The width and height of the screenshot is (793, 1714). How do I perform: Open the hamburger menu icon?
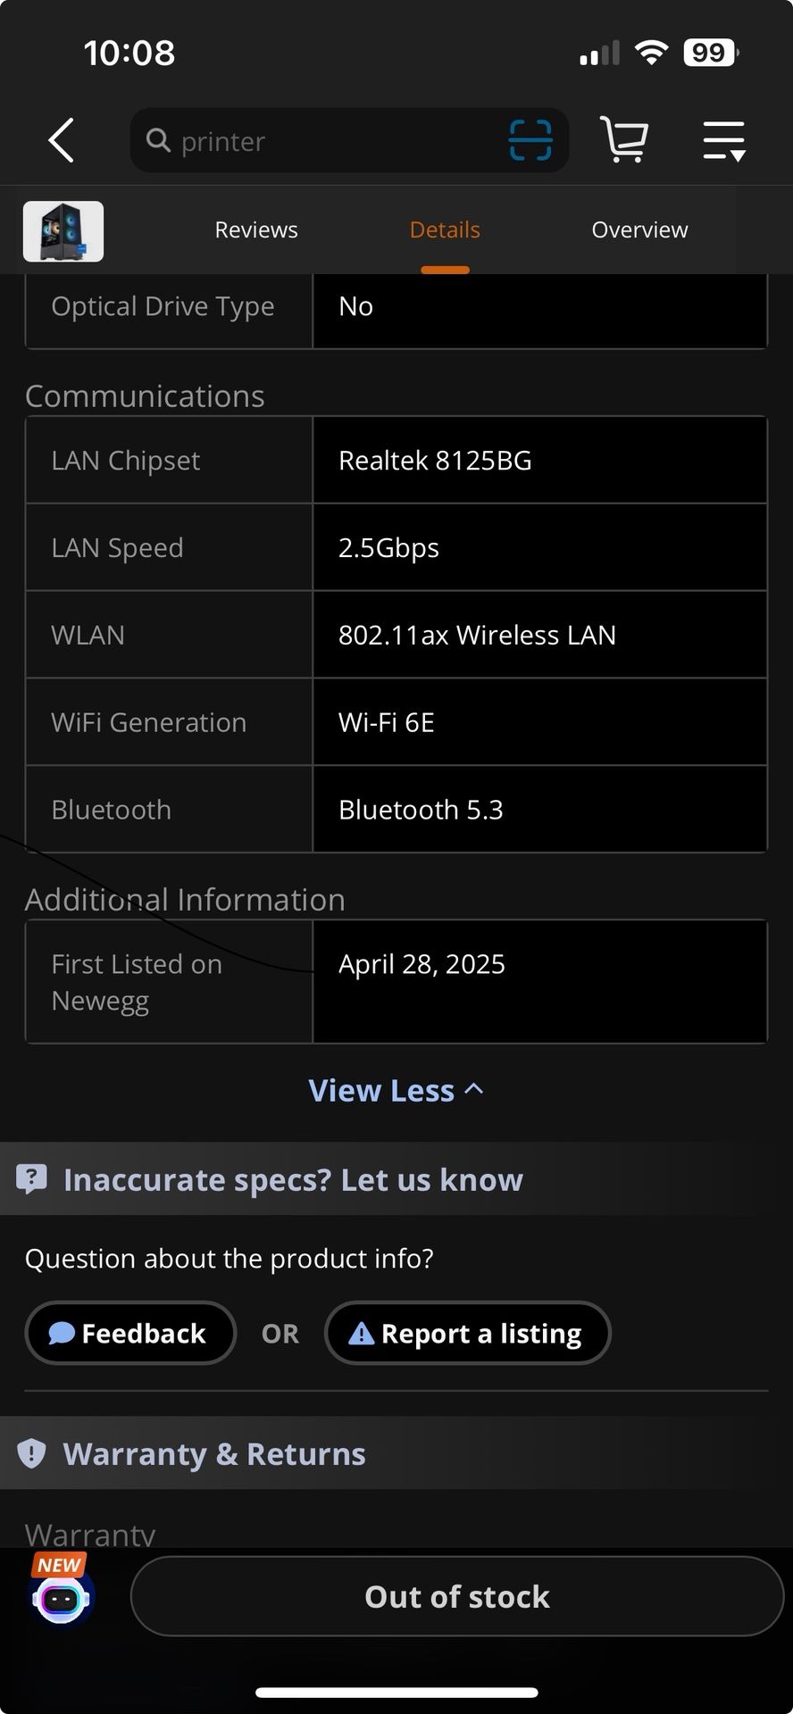723,140
